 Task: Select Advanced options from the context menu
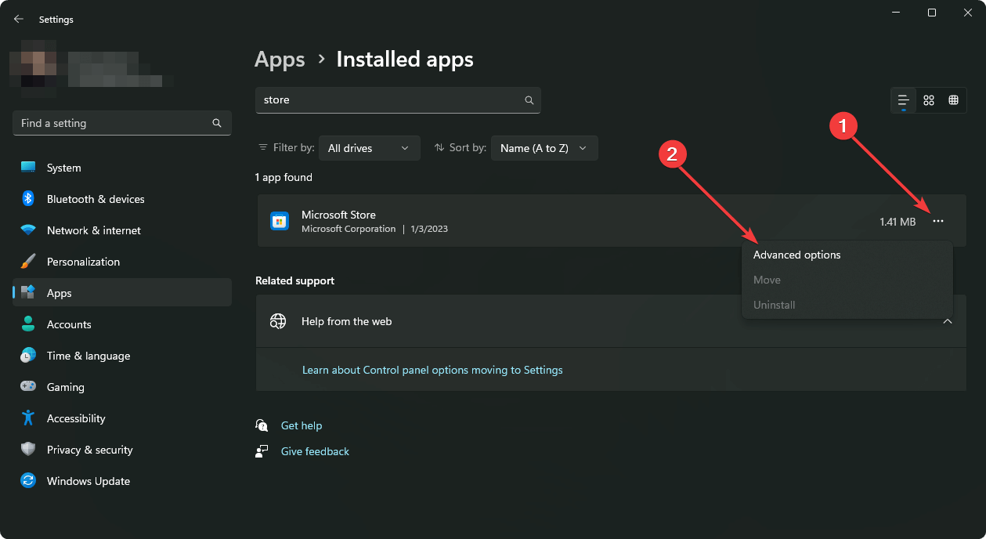click(796, 254)
